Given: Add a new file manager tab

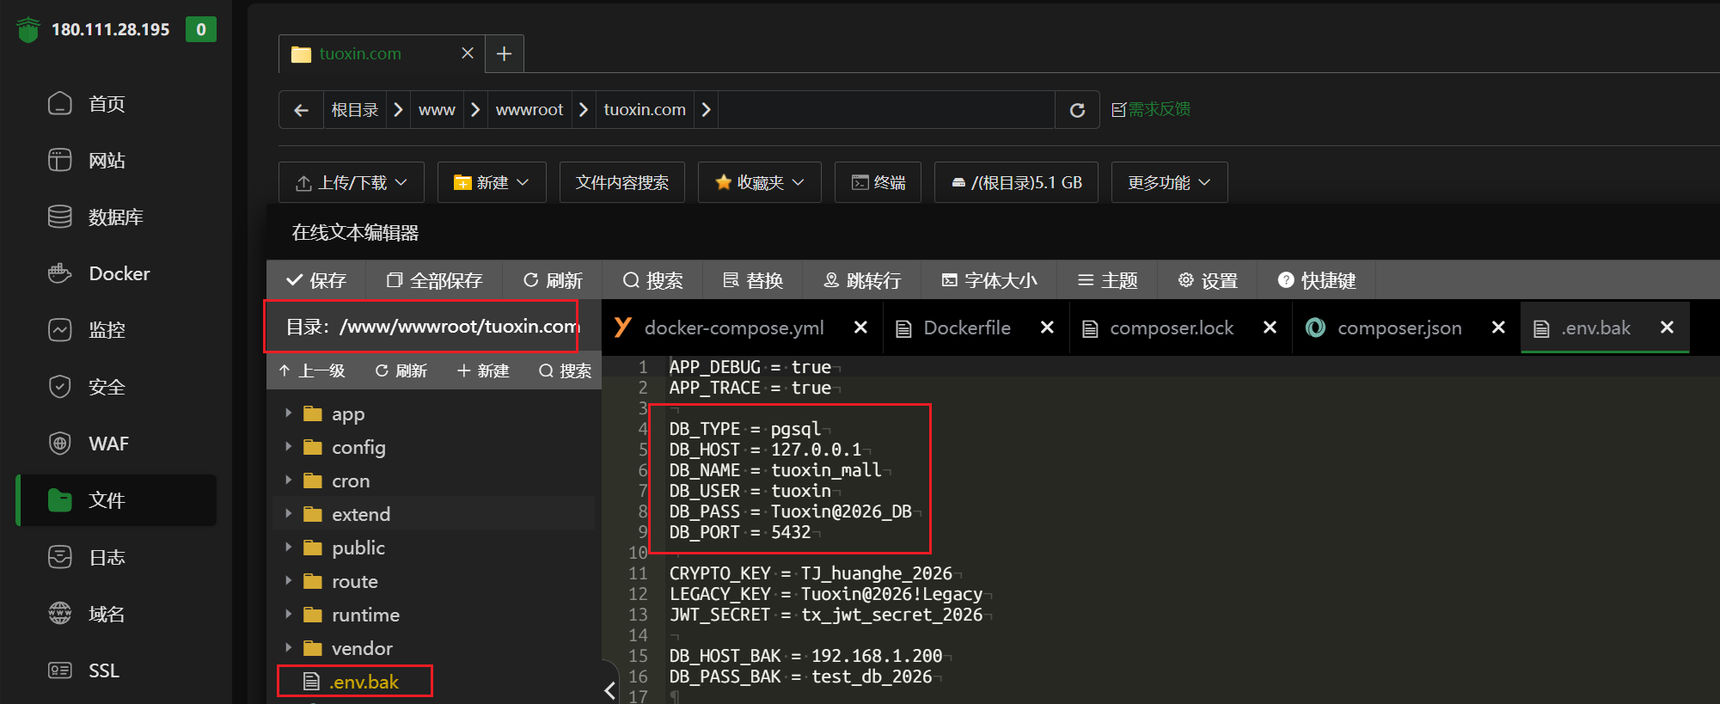Looking at the screenshot, I should [505, 53].
